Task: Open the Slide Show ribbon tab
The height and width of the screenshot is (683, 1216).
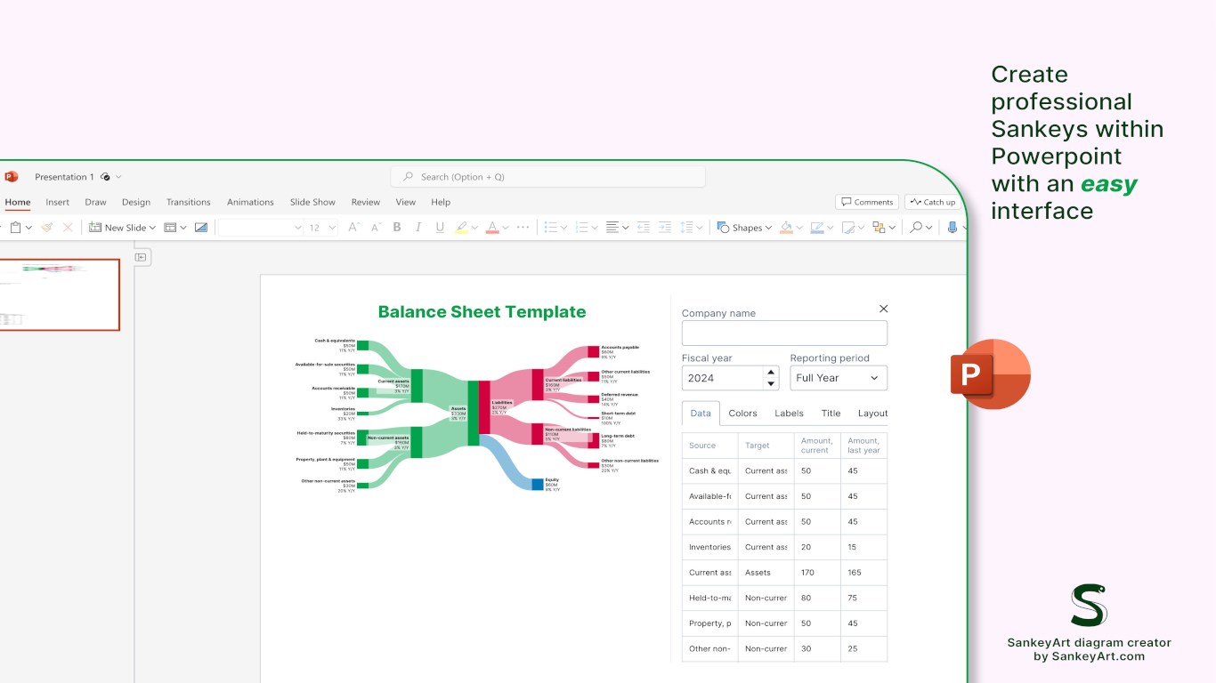Action: 312,202
